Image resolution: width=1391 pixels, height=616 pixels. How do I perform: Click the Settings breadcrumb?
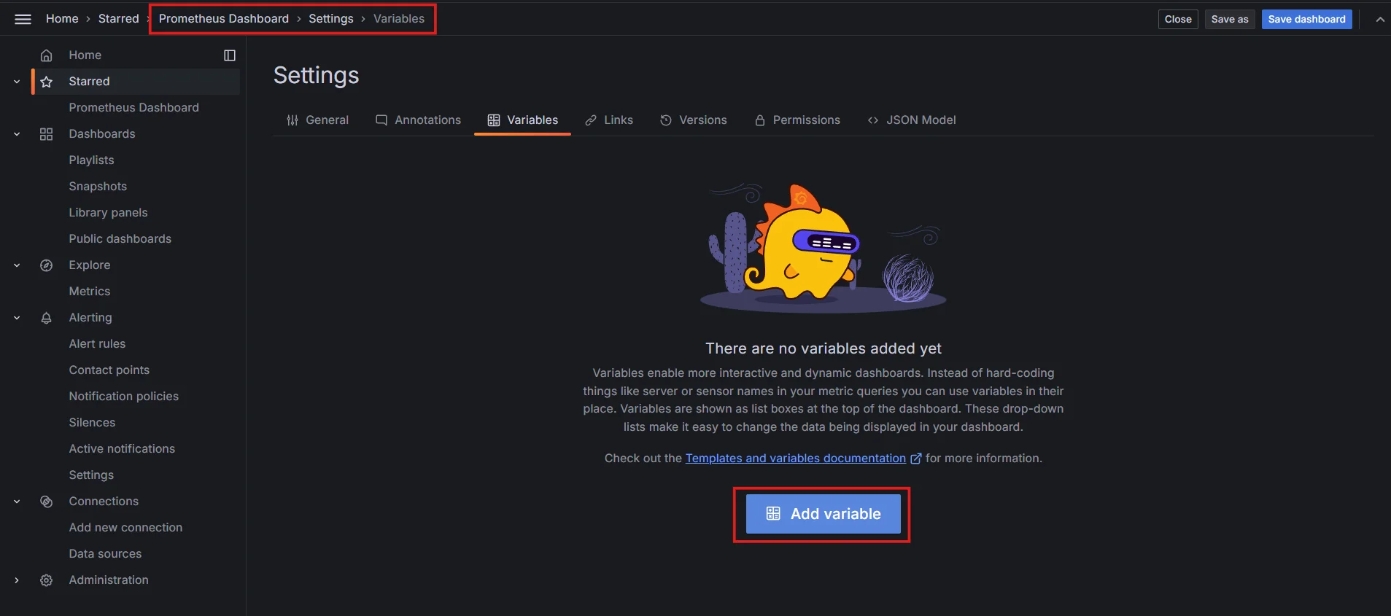330,19
